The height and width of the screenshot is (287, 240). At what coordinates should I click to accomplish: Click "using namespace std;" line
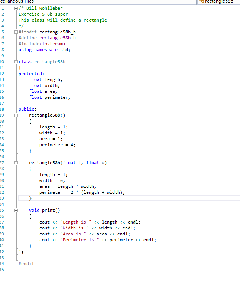coord(44,50)
